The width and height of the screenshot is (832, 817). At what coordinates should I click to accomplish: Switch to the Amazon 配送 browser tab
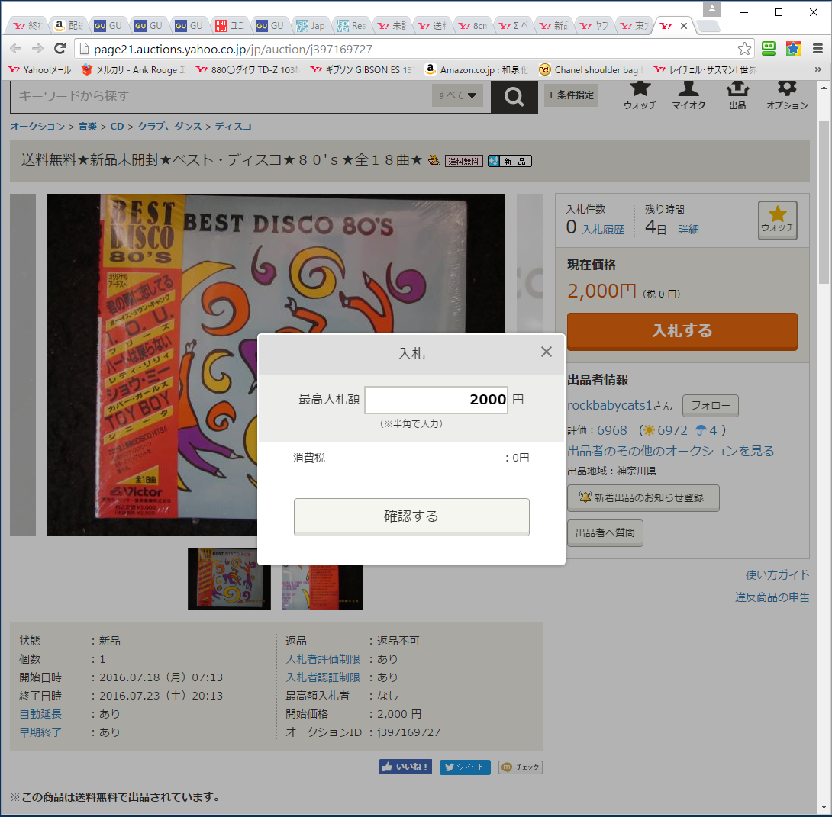click(69, 25)
